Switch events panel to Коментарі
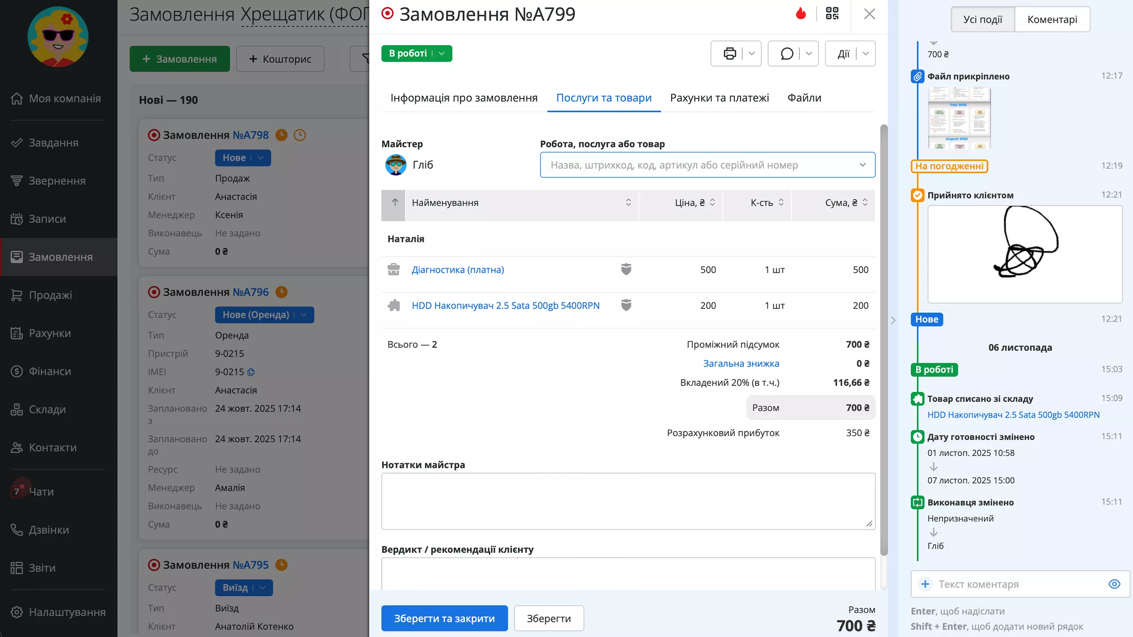This screenshot has height=637, width=1133. click(1052, 19)
